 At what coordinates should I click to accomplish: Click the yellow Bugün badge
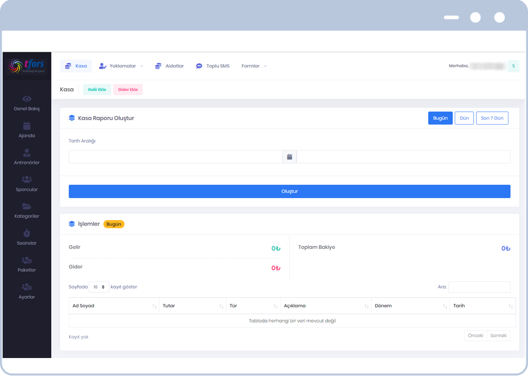tap(114, 224)
